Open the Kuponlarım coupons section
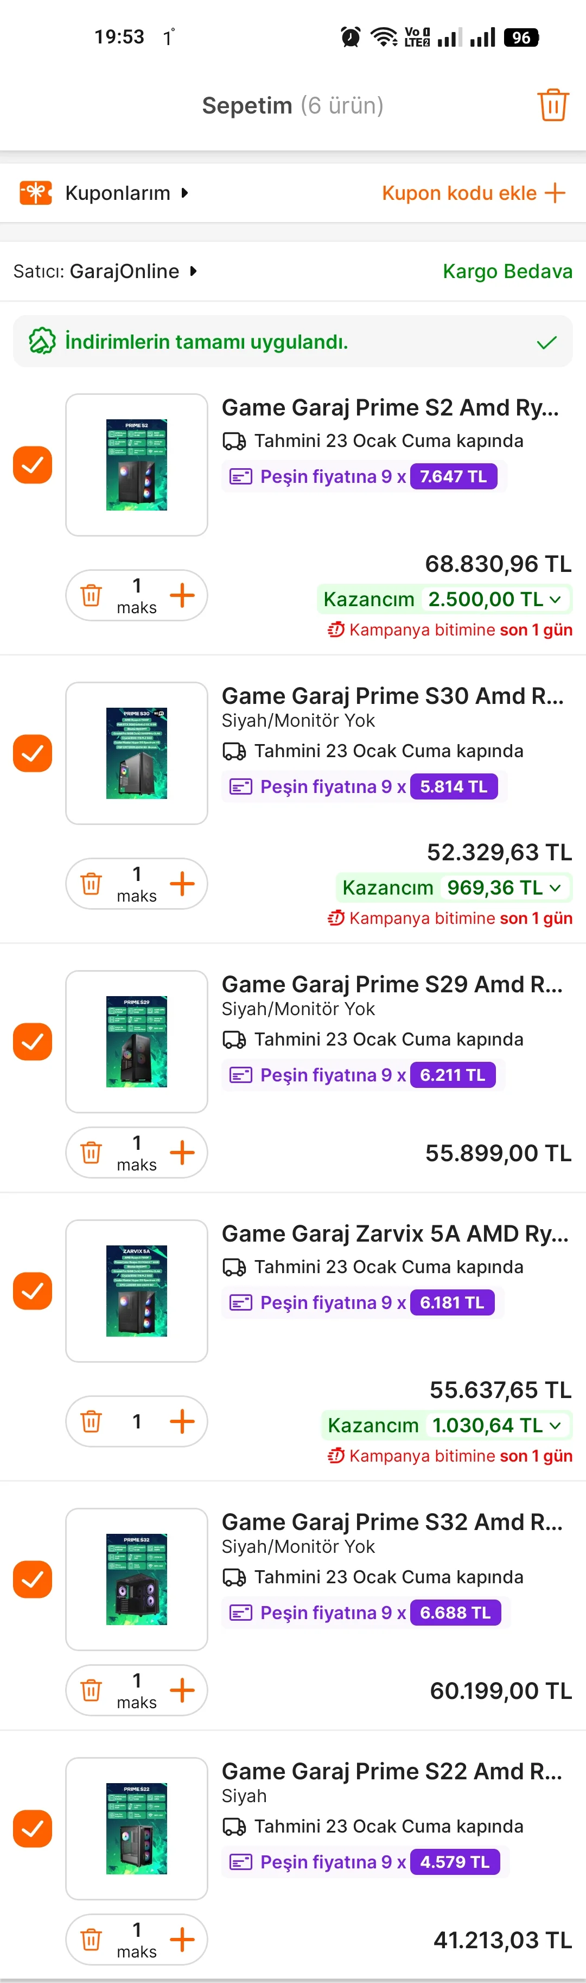This screenshot has width=586, height=1983. 118,192
